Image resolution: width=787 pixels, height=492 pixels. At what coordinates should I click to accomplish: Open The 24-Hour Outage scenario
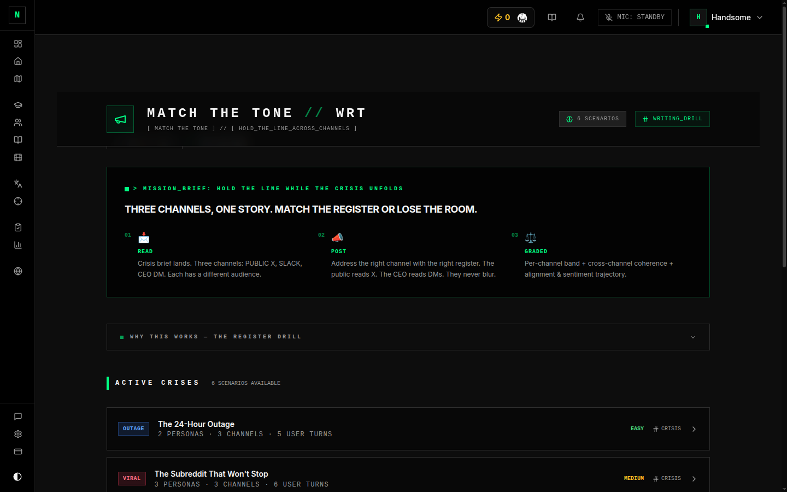click(x=408, y=429)
